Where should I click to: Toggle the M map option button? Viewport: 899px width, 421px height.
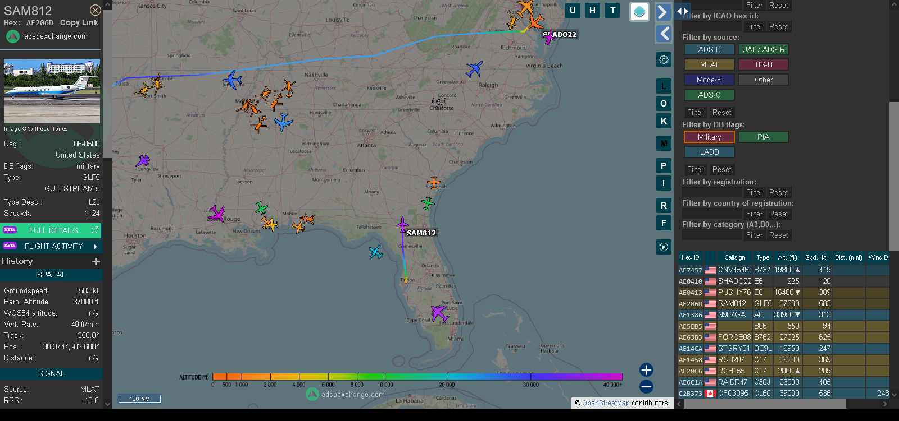point(664,144)
